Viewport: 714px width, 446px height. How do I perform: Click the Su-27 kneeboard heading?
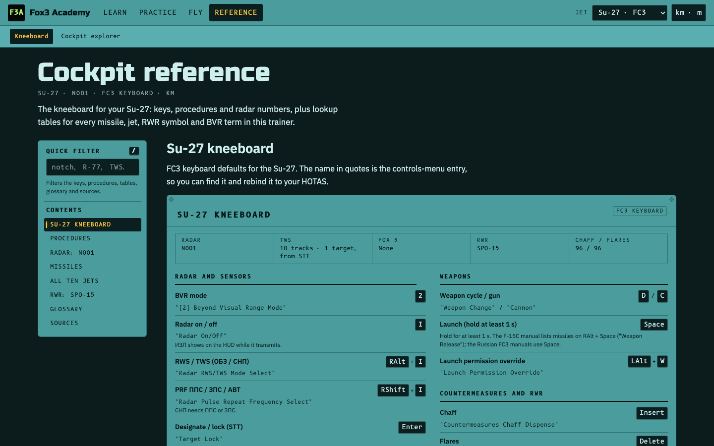click(220, 149)
